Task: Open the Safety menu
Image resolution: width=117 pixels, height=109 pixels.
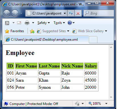Action: 44,23
